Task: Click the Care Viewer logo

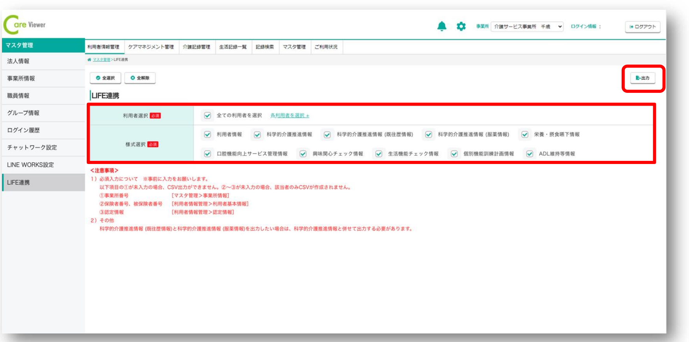Action: click(25, 25)
